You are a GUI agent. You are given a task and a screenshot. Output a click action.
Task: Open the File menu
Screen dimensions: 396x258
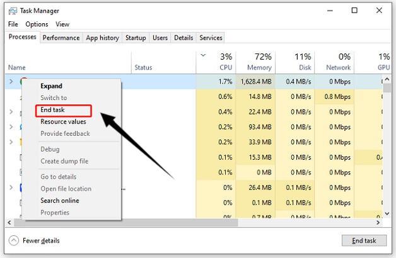pyautogui.click(x=13, y=24)
